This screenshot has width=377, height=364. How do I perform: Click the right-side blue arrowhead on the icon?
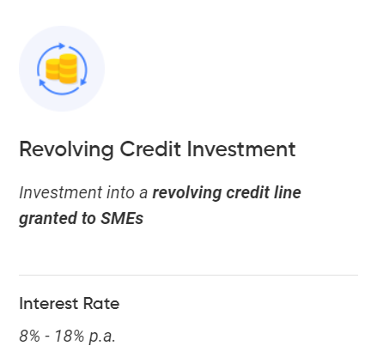point(83,82)
